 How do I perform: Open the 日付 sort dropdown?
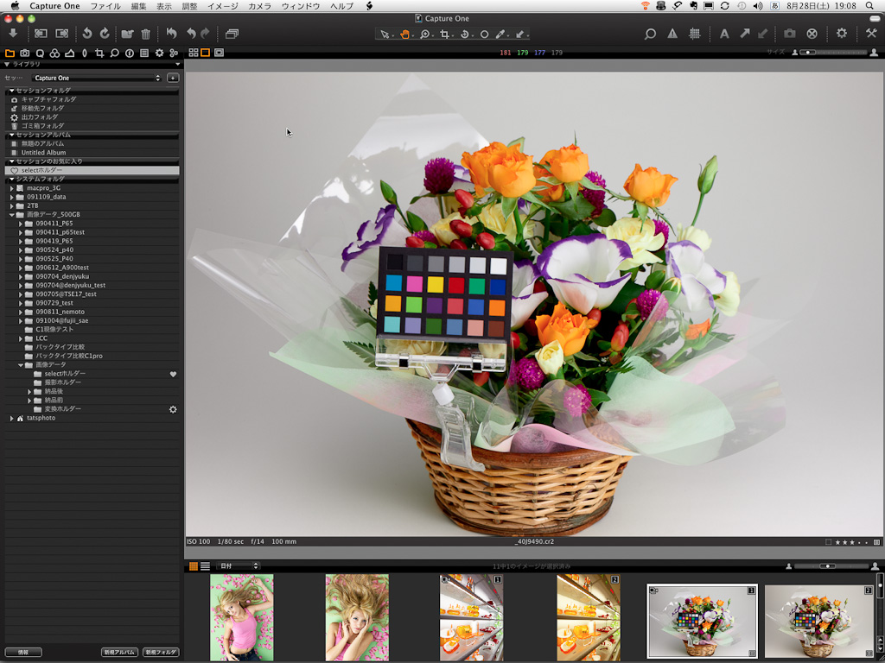pos(239,566)
